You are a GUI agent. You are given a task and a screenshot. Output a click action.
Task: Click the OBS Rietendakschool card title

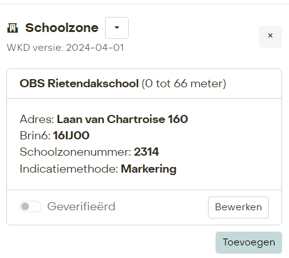click(x=79, y=83)
